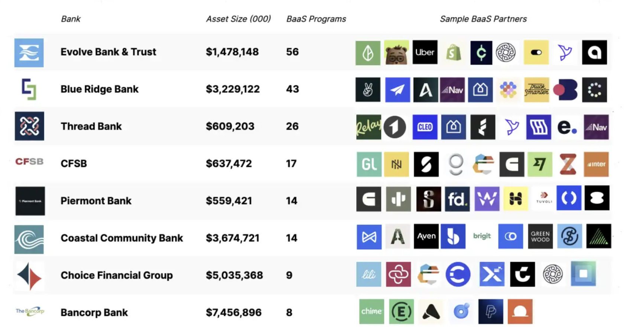Click the Asset Size (000) column header
This screenshot has width=630, height=327.
pyautogui.click(x=238, y=19)
